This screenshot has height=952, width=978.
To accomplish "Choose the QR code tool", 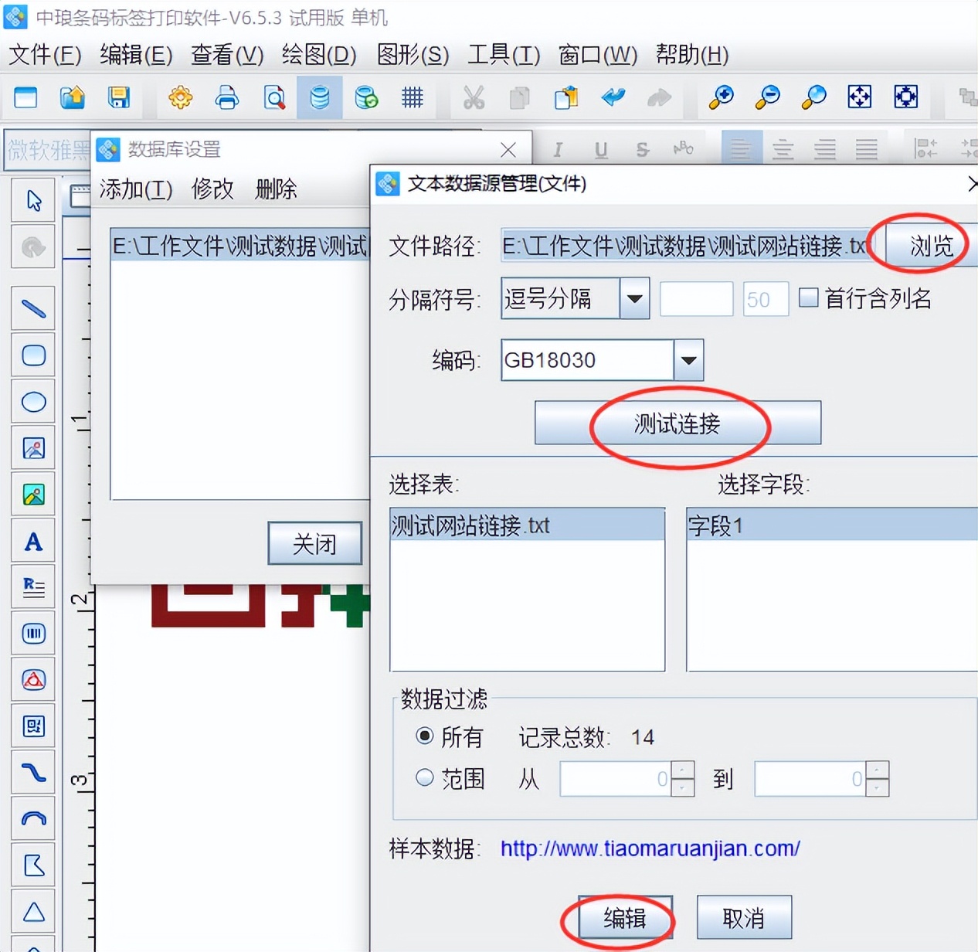I will click(33, 726).
